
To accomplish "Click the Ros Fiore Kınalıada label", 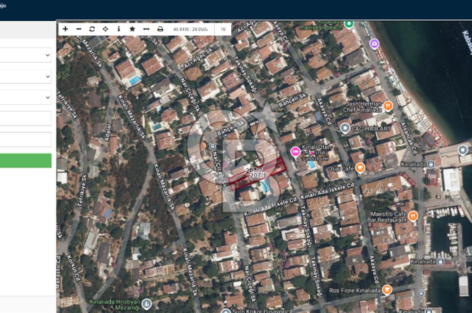I will pos(355,290).
